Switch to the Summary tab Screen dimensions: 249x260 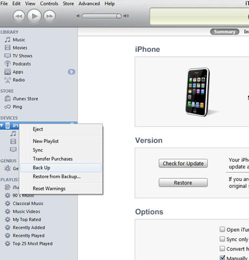click(x=225, y=32)
